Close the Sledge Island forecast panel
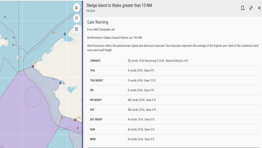The width and height of the screenshot is (262, 148). [259, 8]
